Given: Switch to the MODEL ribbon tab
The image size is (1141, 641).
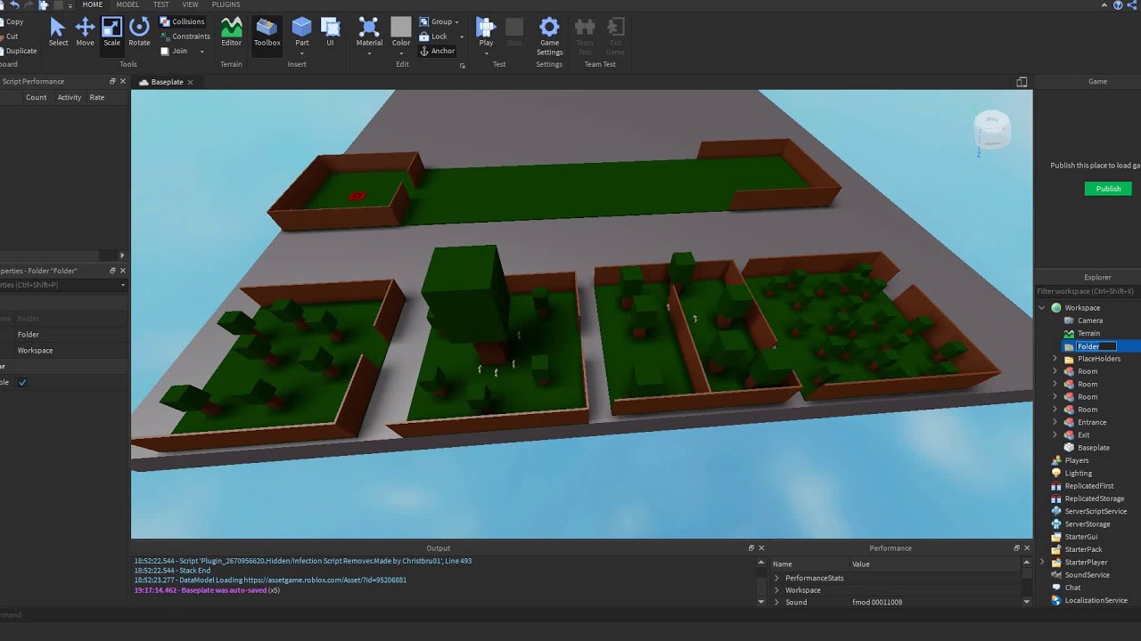Looking at the screenshot, I should point(127,4).
